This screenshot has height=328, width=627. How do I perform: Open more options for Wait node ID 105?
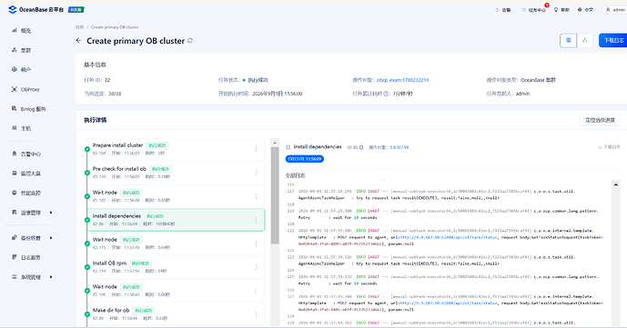click(x=256, y=196)
